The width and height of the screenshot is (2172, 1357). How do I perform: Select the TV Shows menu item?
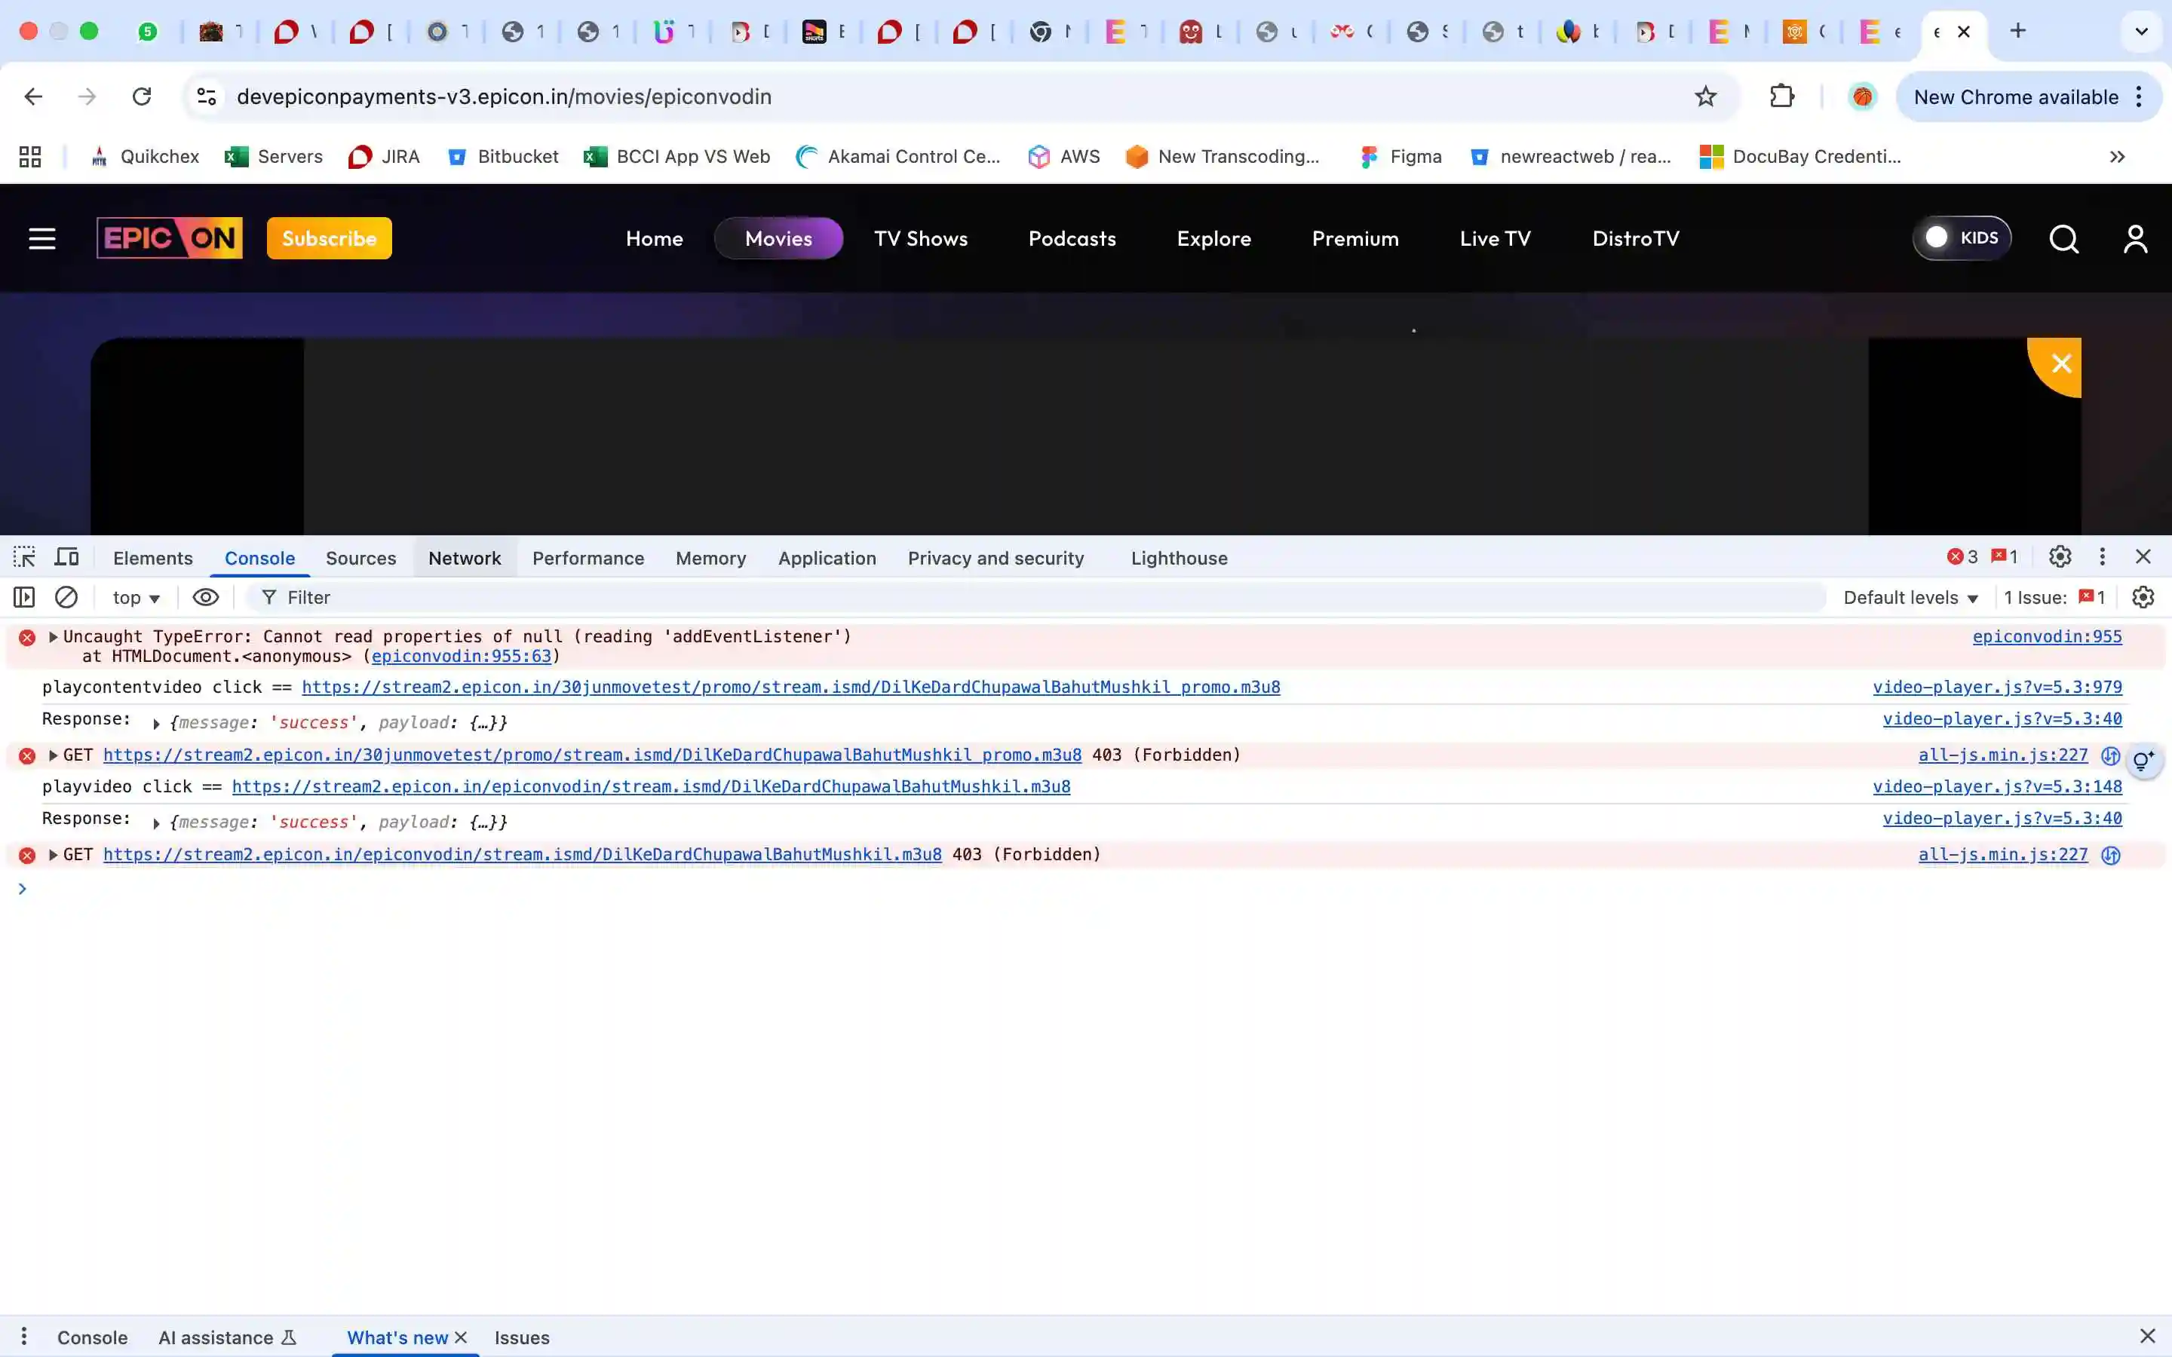pos(920,239)
